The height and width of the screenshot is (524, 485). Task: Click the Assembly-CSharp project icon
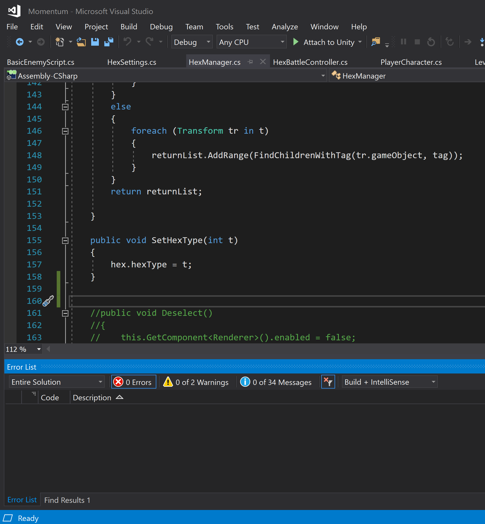click(11, 76)
